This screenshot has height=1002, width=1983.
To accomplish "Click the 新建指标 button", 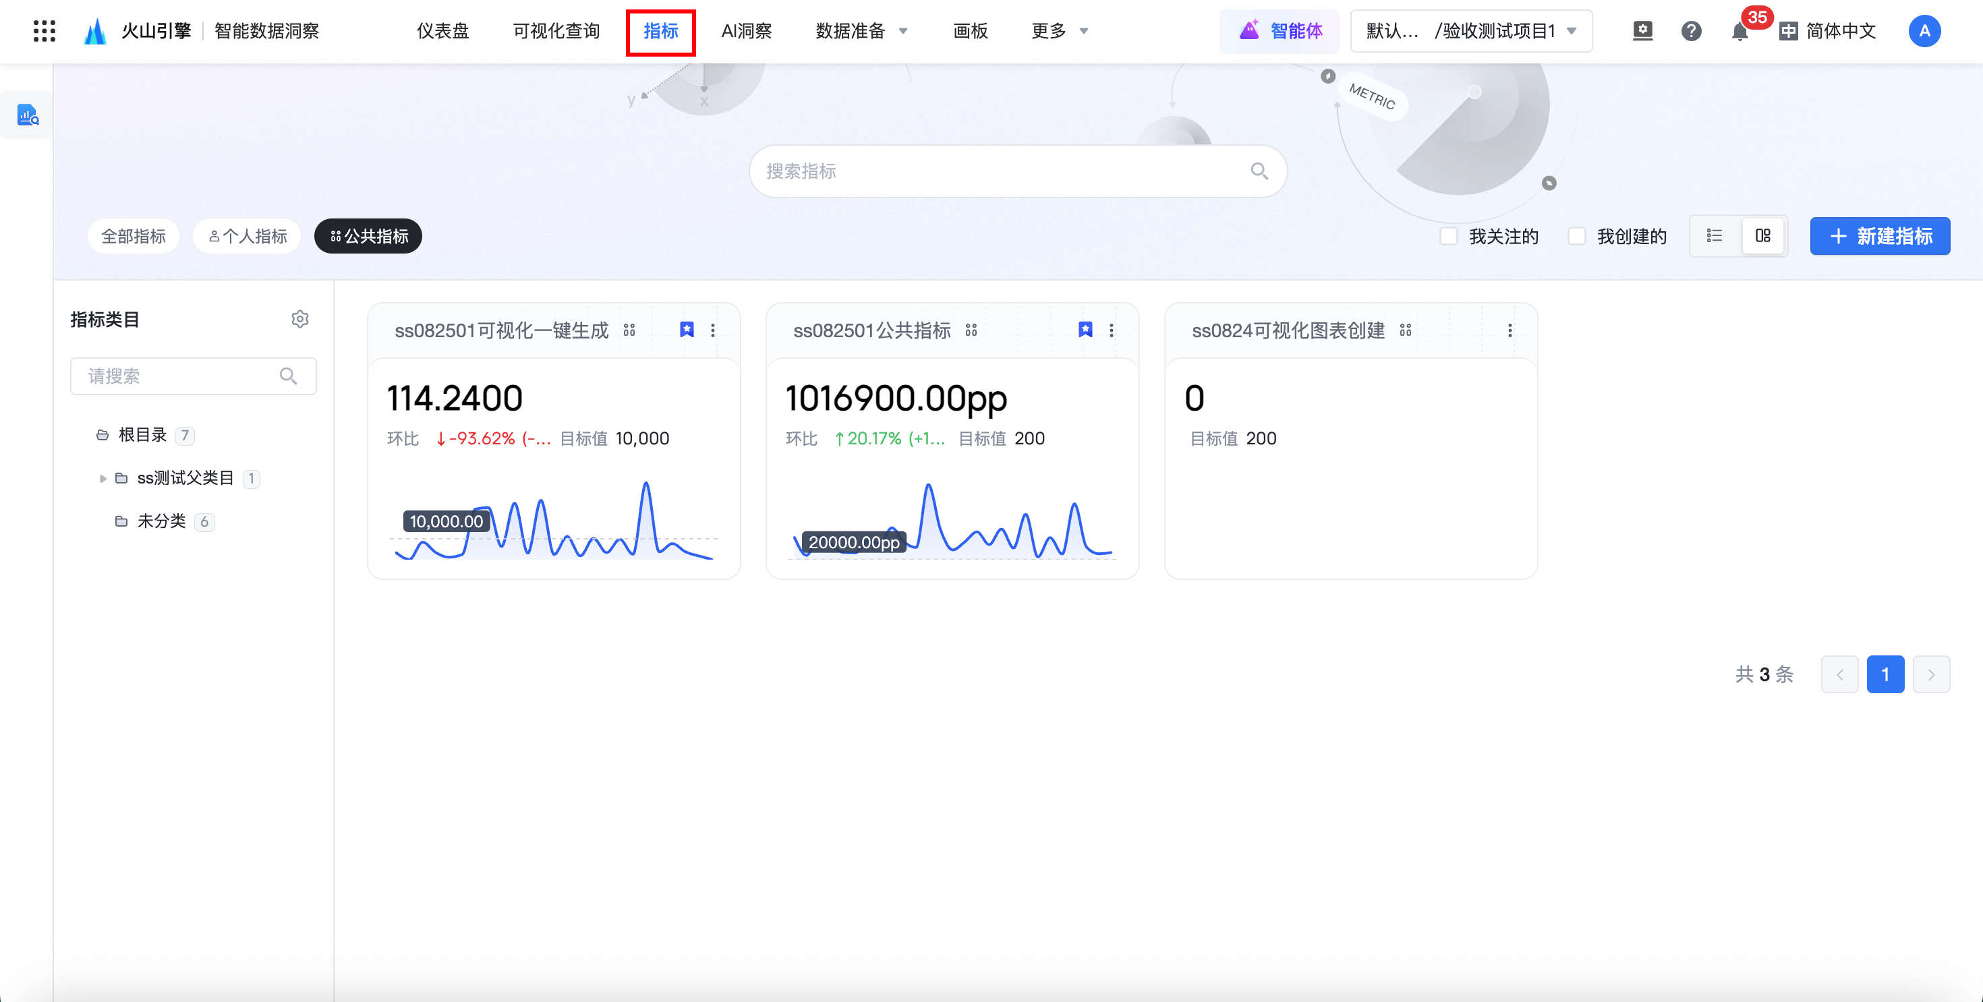I will (x=1879, y=236).
